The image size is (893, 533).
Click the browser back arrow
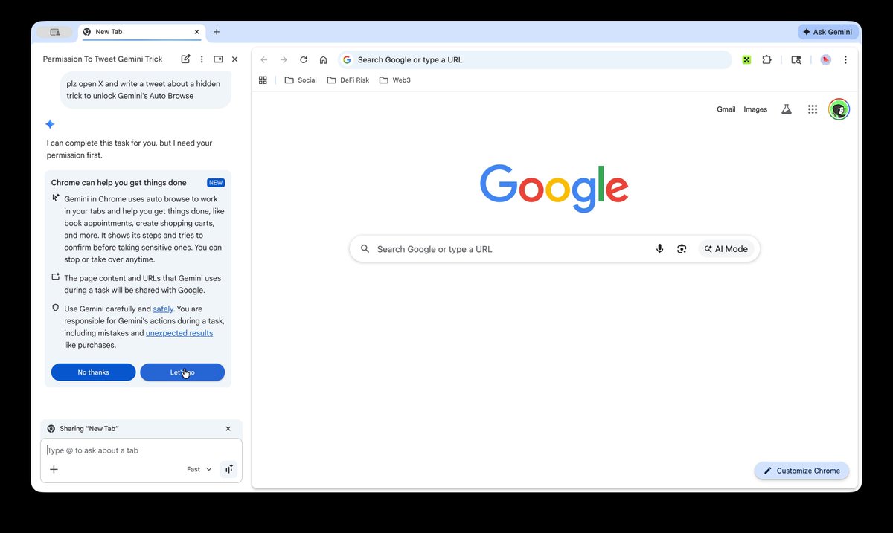click(x=264, y=59)
